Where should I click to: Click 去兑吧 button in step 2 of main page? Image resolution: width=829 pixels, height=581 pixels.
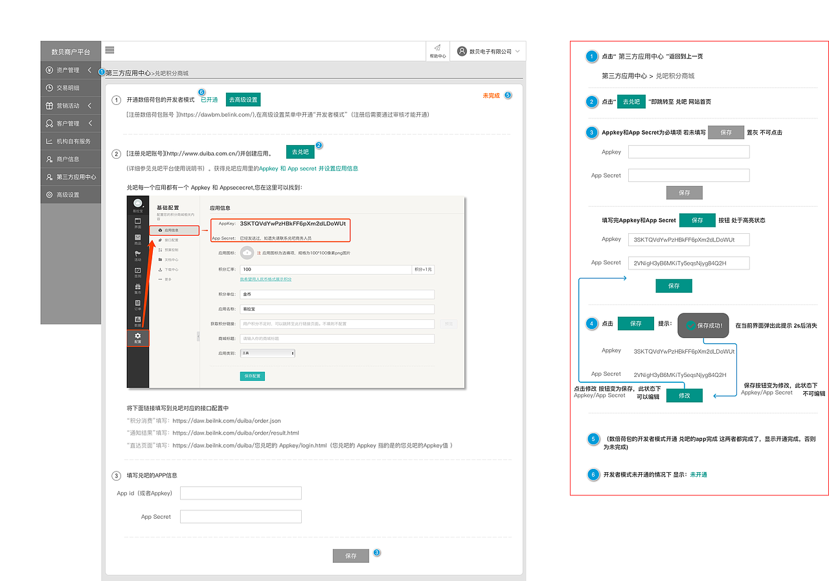coord(300,152)
